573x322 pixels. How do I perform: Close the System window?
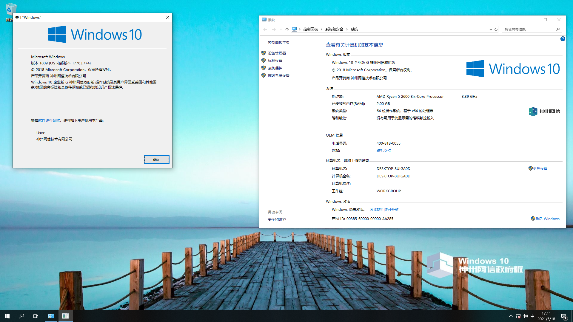click(559, 20)
